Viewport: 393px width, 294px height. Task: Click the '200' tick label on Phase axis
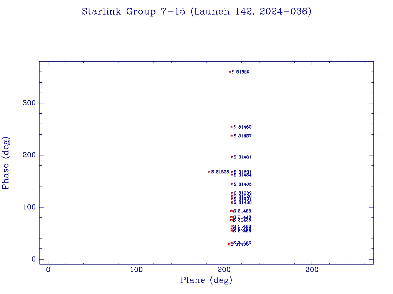coord(29,155)
